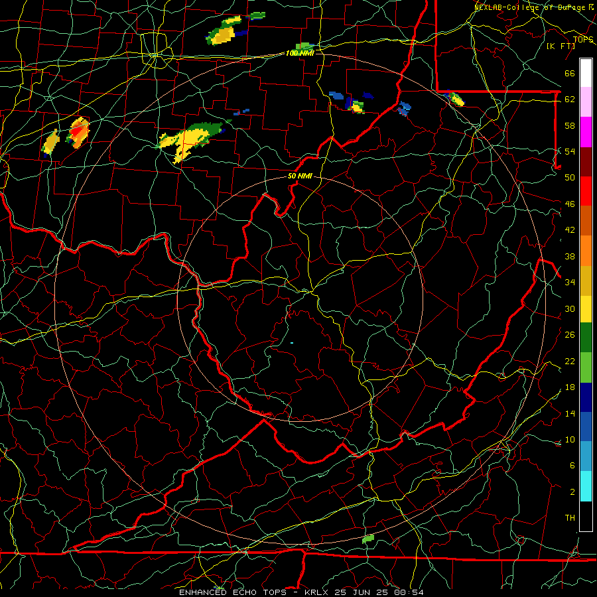Click the magenta 58 kft legend swatch
The image size is (597, 597).
point(586,132)
